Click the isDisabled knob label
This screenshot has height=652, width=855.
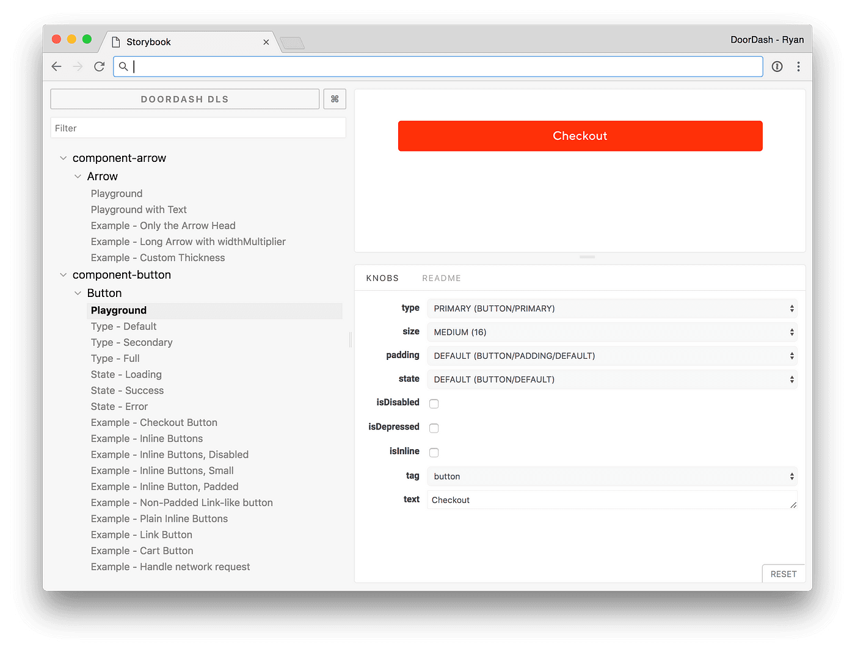click(x=398, y=402)
